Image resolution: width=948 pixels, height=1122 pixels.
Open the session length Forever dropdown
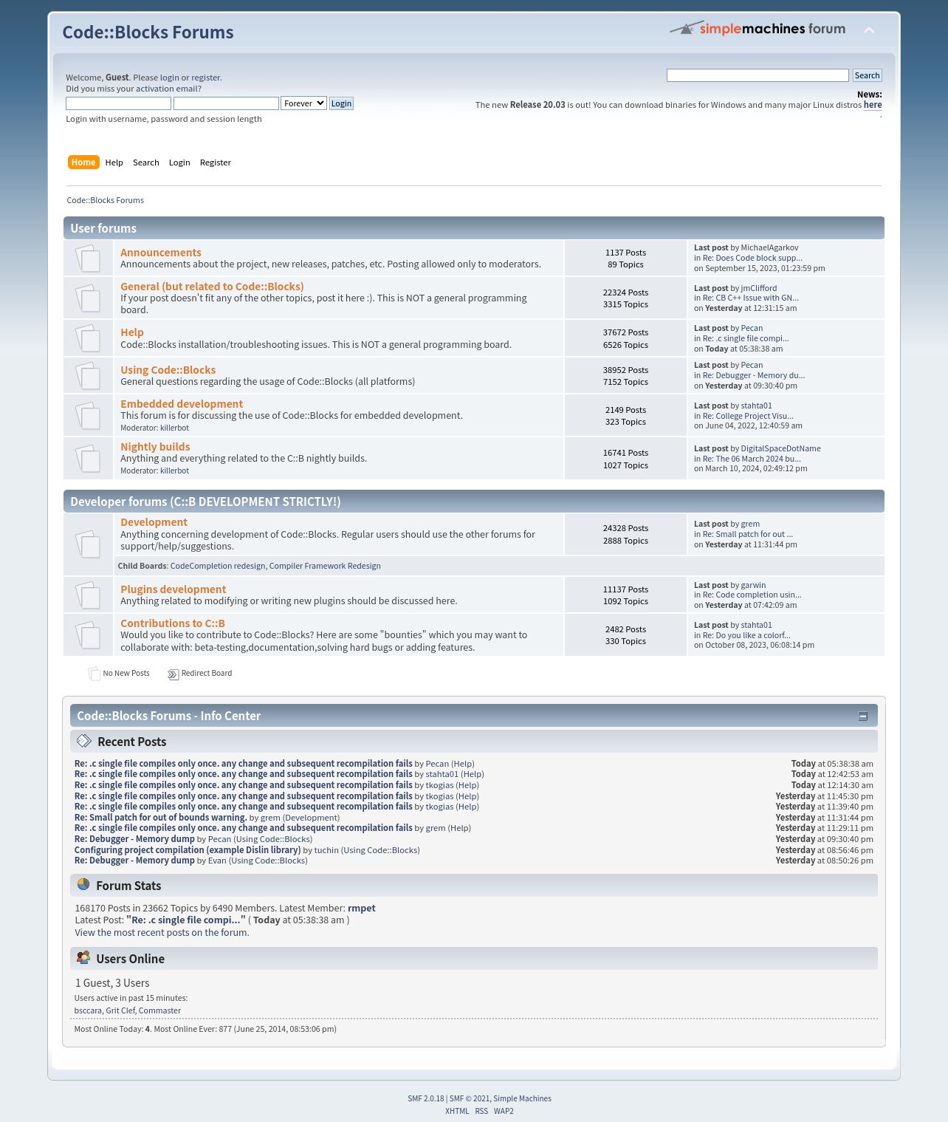coord(303,103)
